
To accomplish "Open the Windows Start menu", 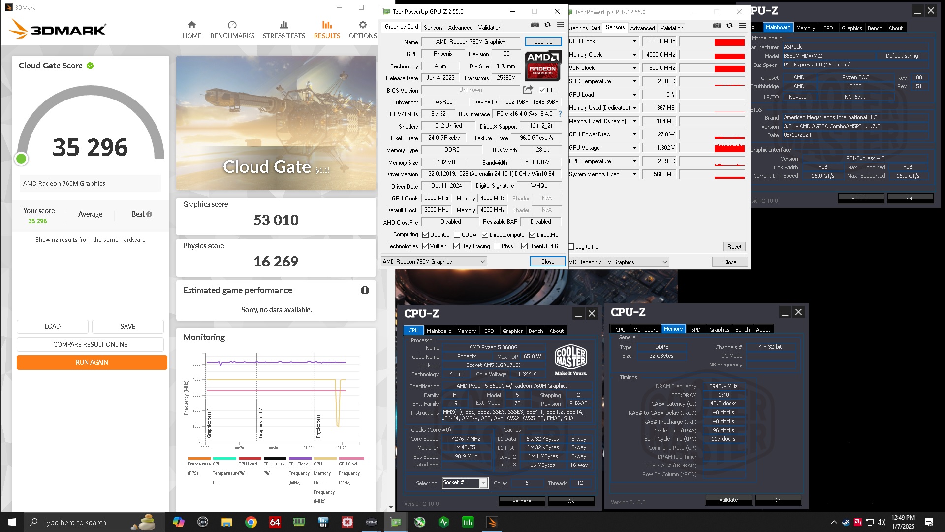I will [12, 522].
